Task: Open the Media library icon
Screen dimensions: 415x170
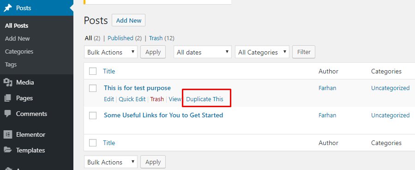Action: click(8, 83)
